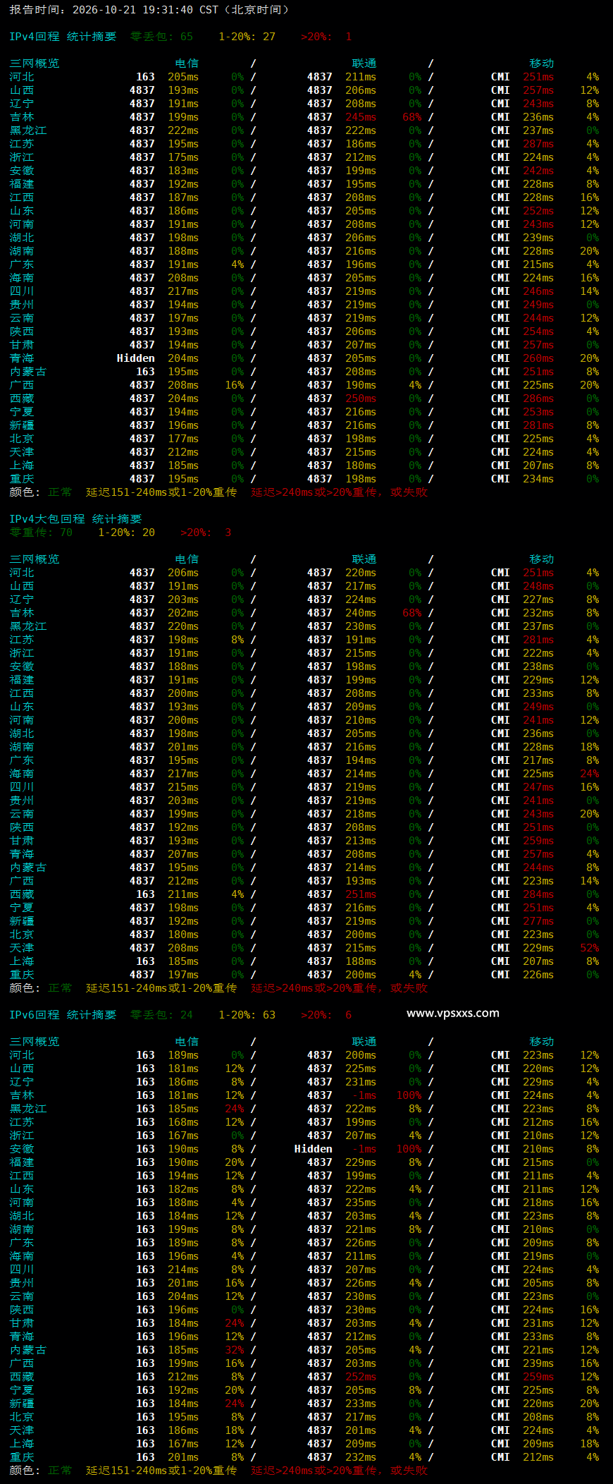The image size is (613, 1484).
Task: Click '24%' in the IPv4大包回程 海南 row
Action: (x=589, y=774)
